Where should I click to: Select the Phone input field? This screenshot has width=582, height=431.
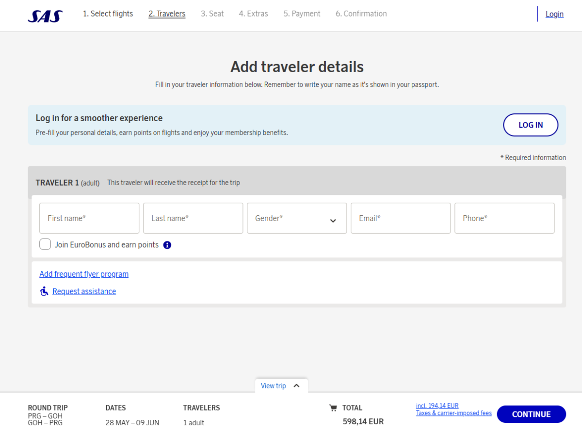504,219
